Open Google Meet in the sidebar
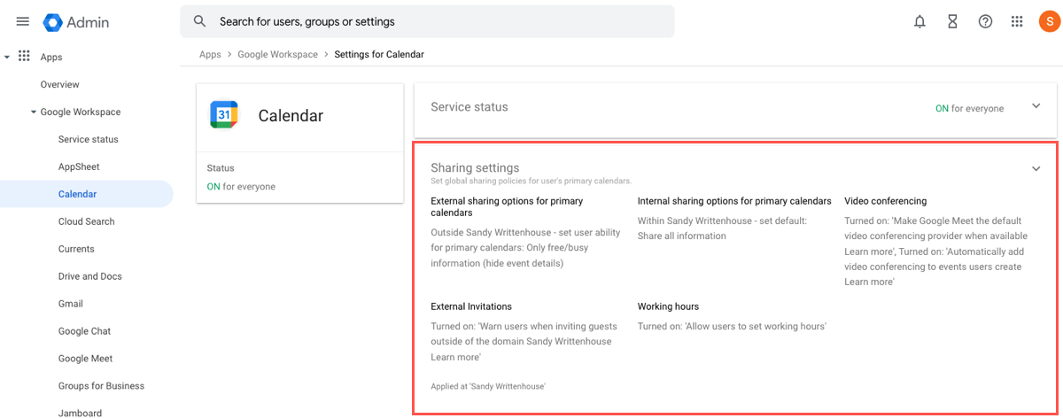 (86, 359)
